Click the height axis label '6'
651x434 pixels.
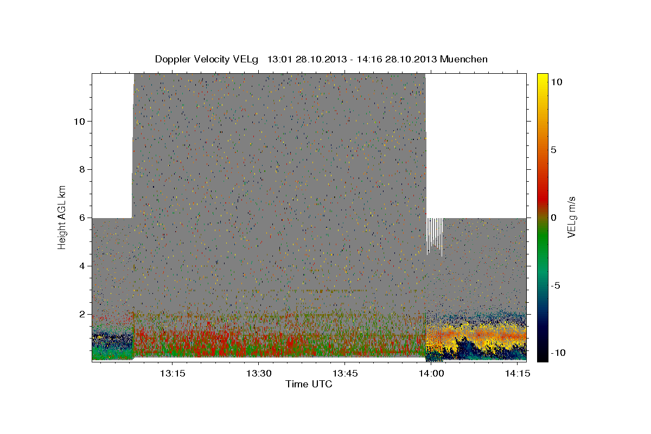(81, 218)
